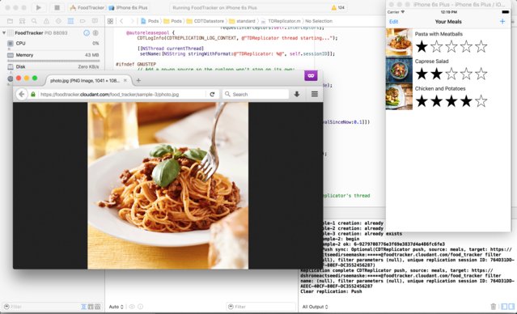Tap second star of Pasta with Meatballs
The width and height of the screenshot is (517, 314).
[437, 46]
